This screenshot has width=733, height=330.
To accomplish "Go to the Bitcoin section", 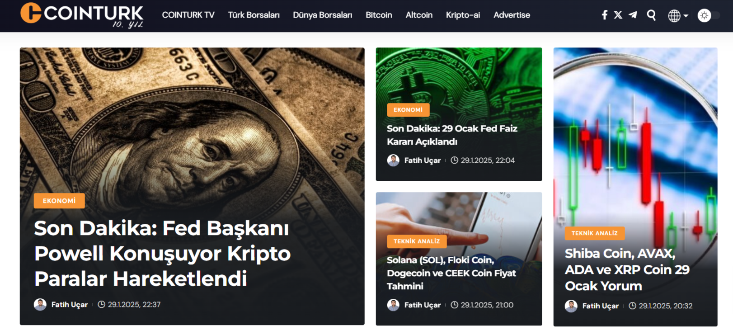I will [x=379, y=15].
